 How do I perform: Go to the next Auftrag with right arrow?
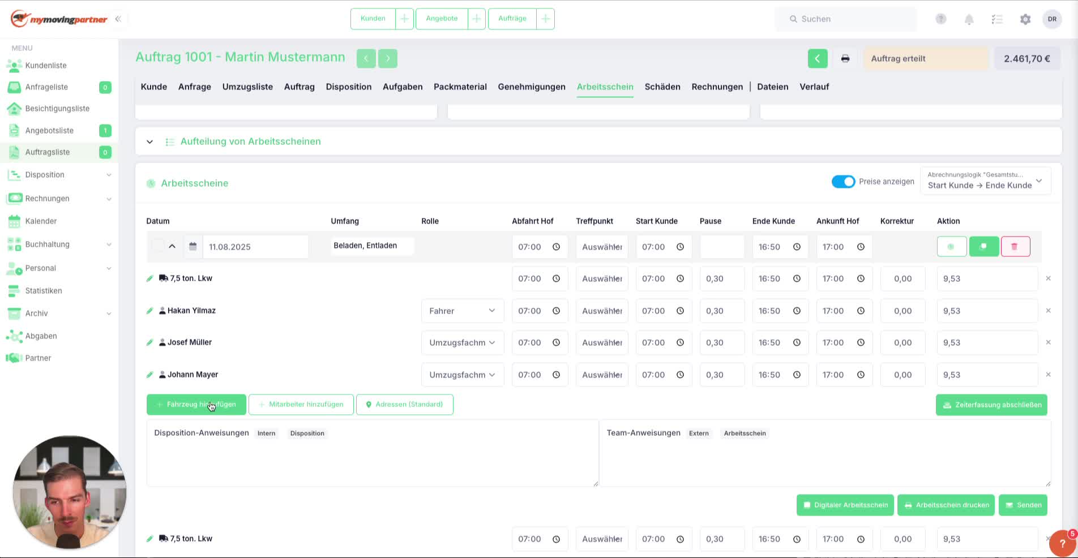pyautogui.click(x=388, y=58)
